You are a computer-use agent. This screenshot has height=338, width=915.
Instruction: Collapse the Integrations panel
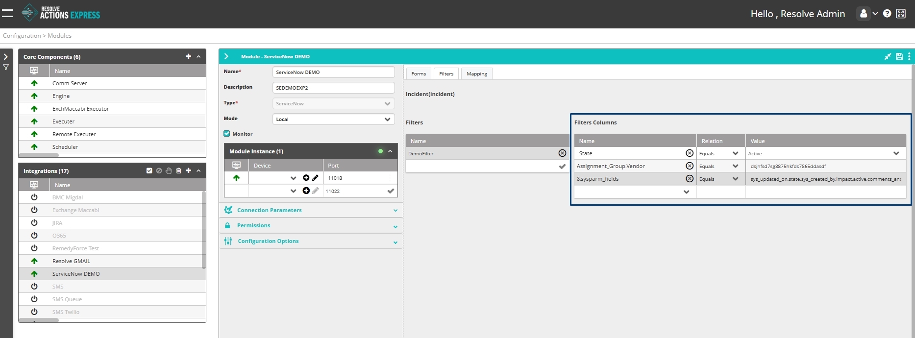(x=198, y=171)
